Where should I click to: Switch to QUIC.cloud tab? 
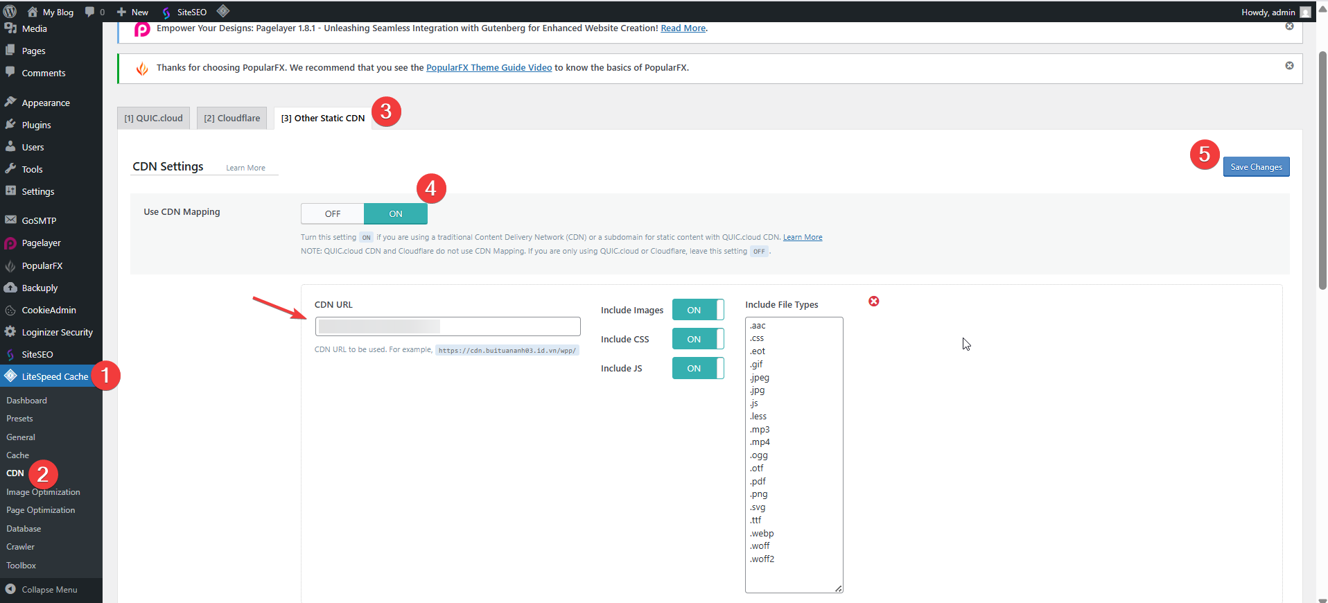click(153, 118)
